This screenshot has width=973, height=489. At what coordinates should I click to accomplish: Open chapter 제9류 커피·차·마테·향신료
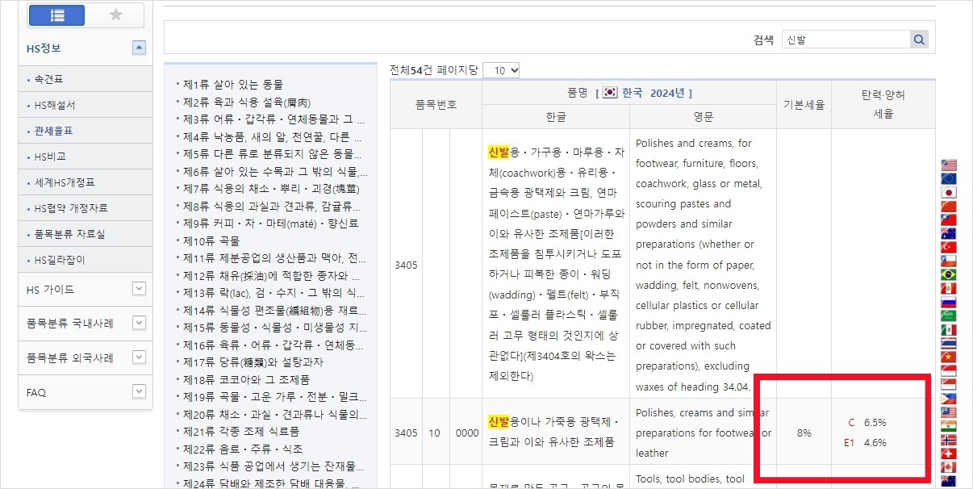tap(270, 223)
